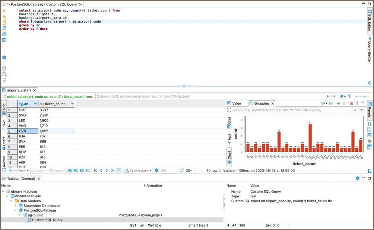The width and height of the screenshot is (374, 230).
Task: Toggle the vertical Panels button on right
Action: click(x=370, y=110)
